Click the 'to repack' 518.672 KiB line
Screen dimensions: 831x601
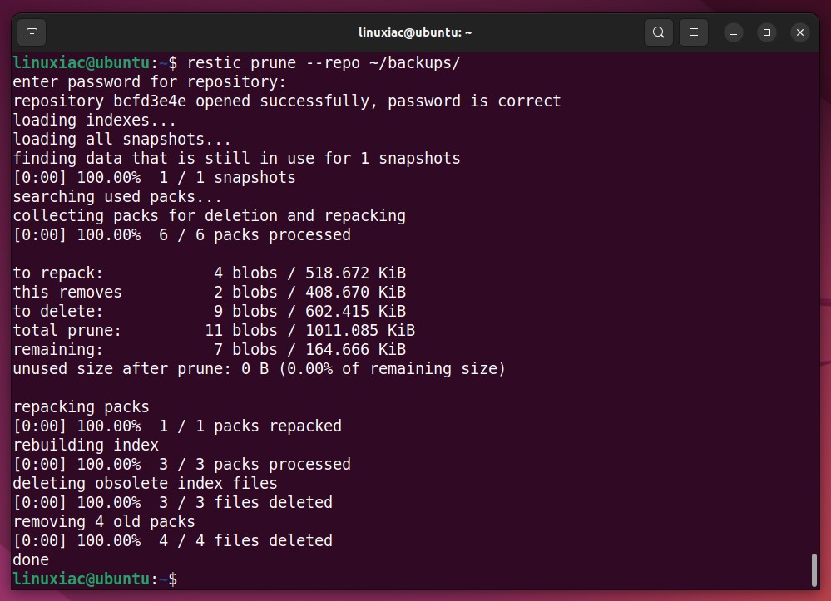[x=210, y=273]
